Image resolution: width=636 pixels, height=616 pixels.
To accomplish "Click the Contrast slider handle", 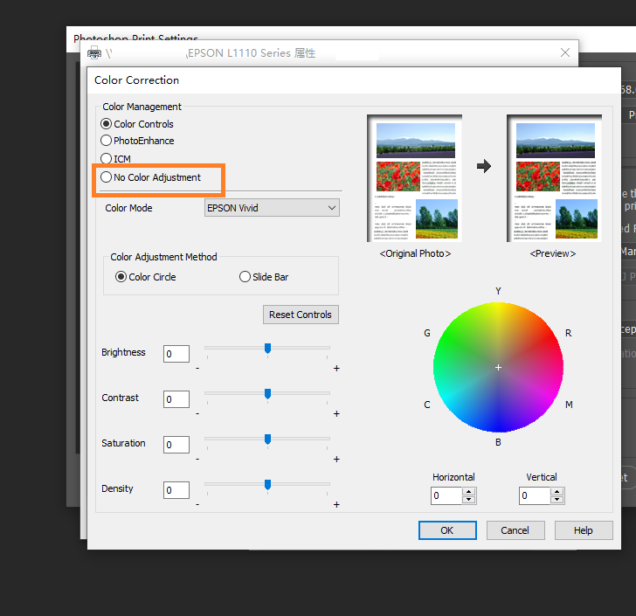I will (x=267, y=393).
